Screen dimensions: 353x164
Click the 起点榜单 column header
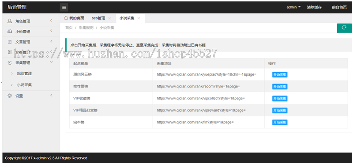click(111, 63)
